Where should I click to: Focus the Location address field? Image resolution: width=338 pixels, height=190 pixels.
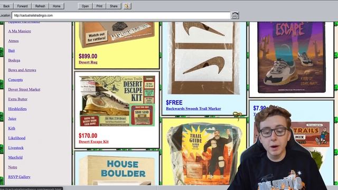(121, 15)
